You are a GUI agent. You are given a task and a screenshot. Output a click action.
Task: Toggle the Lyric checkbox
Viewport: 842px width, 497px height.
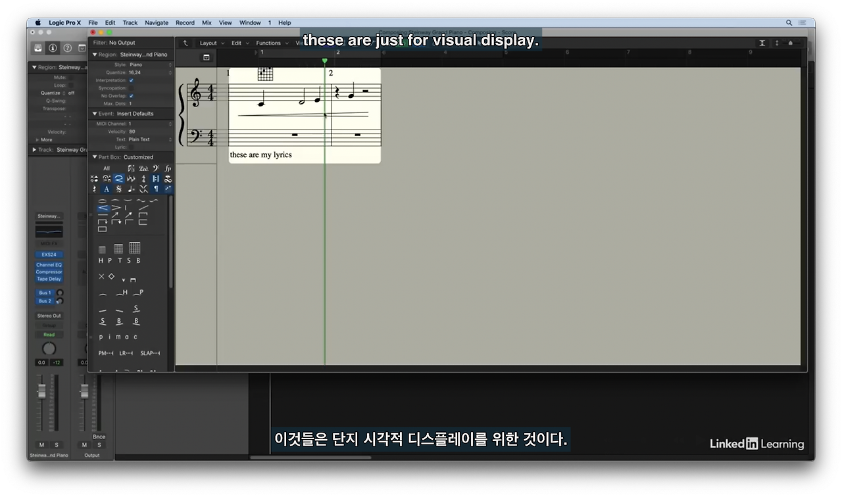click(x=131, y=147)
